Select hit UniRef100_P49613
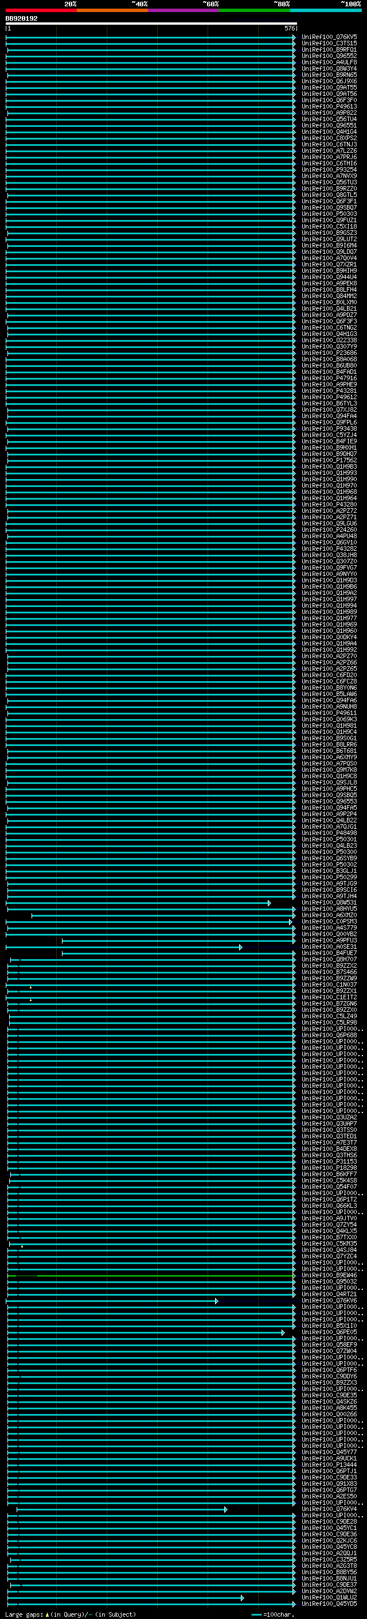Viewport: 367px width, 1619px height. click(329, 106)
